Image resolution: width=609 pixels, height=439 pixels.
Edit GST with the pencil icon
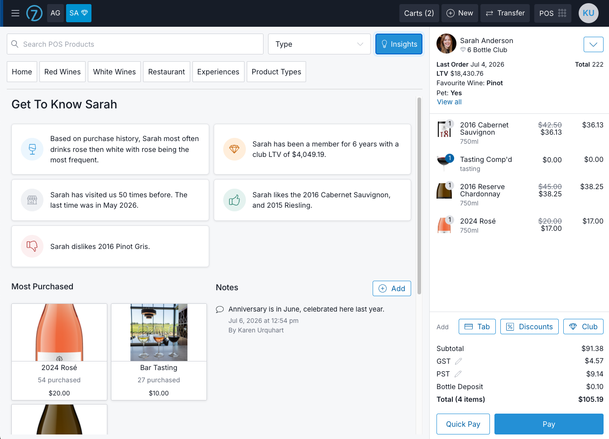pos(458,361)
